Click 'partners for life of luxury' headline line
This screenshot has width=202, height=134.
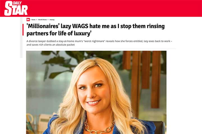(59, 33)
